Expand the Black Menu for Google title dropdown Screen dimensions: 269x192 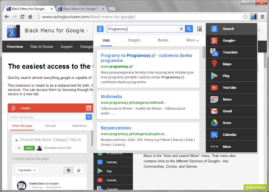click(88, 31)
